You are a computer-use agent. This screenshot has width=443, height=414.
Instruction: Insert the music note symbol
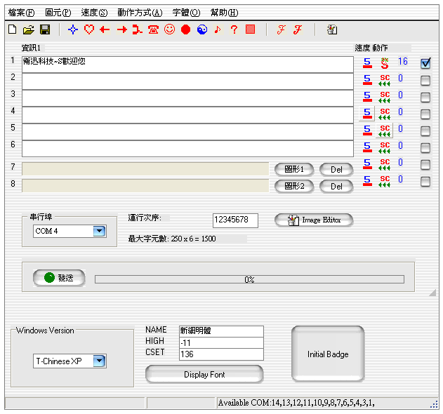(218, 29)
